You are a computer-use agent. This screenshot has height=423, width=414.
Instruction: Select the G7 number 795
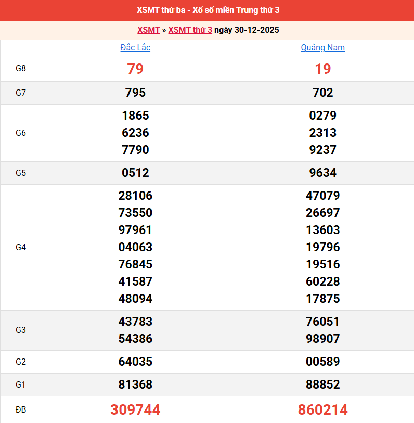pos(135,93)
